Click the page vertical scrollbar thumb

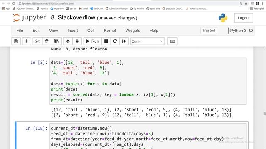tap(264, 113)
